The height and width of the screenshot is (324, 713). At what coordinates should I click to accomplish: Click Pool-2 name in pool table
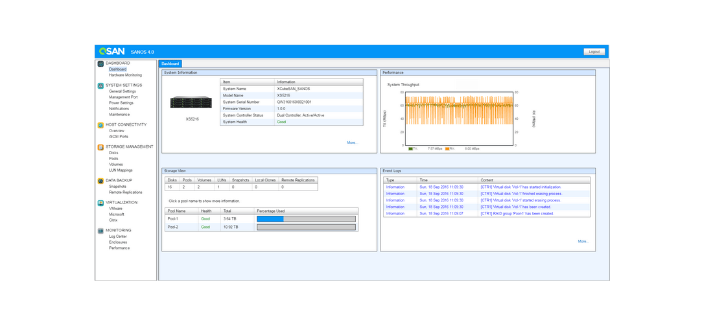(x=173, y=227)
